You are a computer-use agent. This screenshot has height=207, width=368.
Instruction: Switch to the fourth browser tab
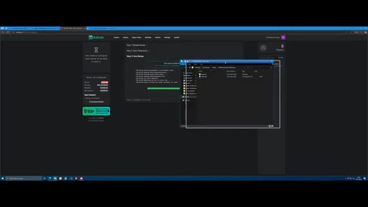coord(98,28)
